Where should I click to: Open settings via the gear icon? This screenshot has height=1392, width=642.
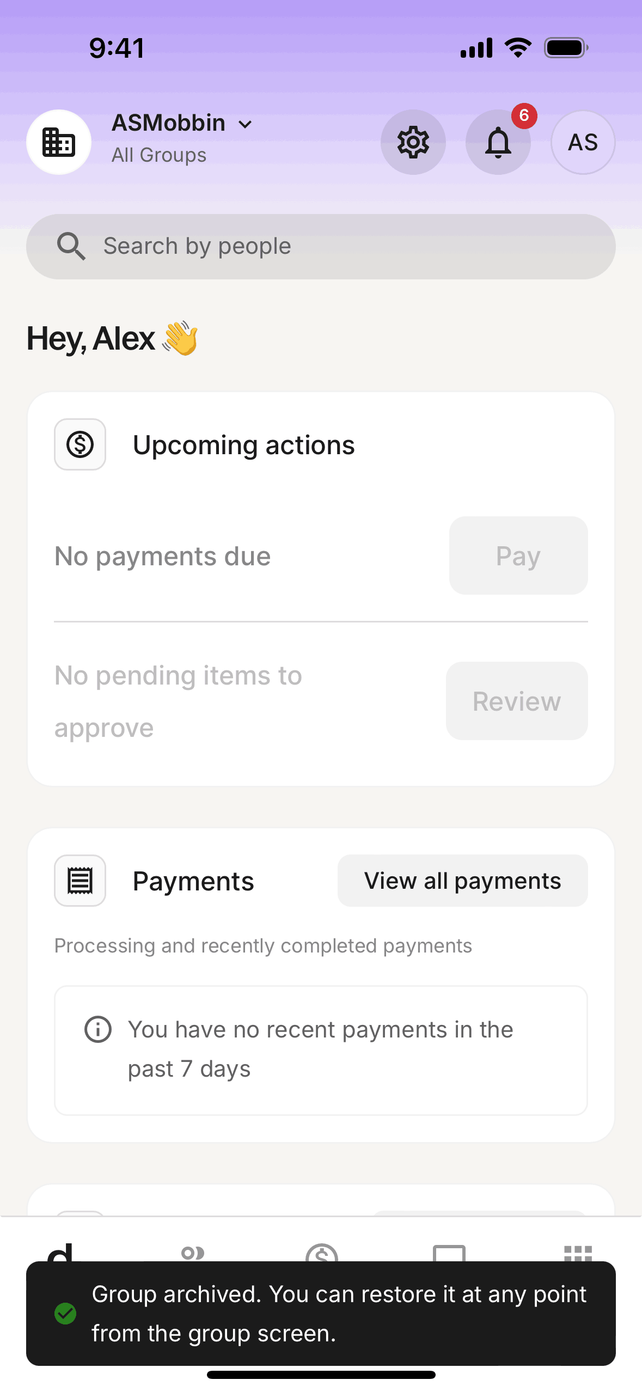pos(413,142)
